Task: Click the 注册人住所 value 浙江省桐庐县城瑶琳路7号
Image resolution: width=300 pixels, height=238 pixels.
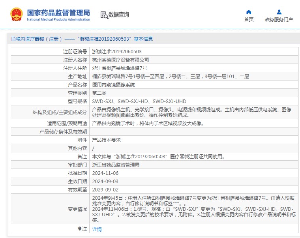Action: [x=120, y=68]
